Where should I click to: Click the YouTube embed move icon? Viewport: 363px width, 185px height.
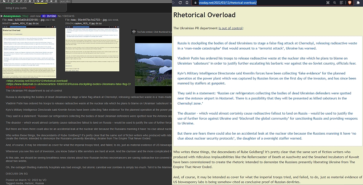(134, 32)
